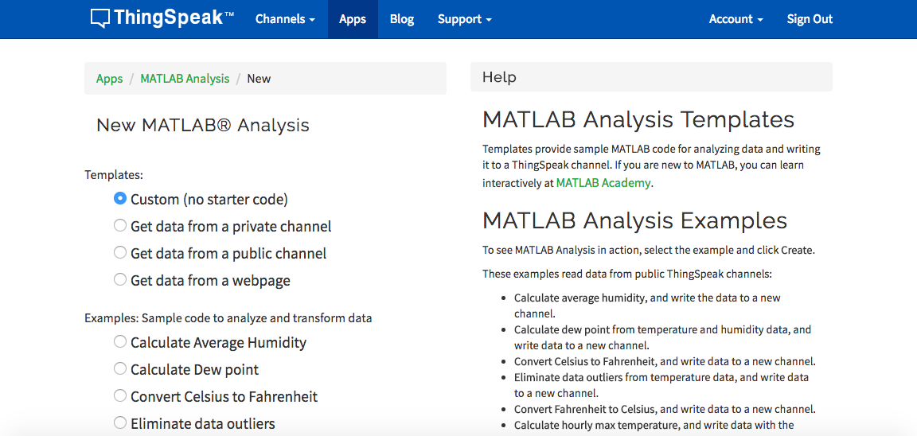Open the Apps navigation tab
Viewport: 917px width, 436px height.
pyautogui.click(x=353, y=19)
